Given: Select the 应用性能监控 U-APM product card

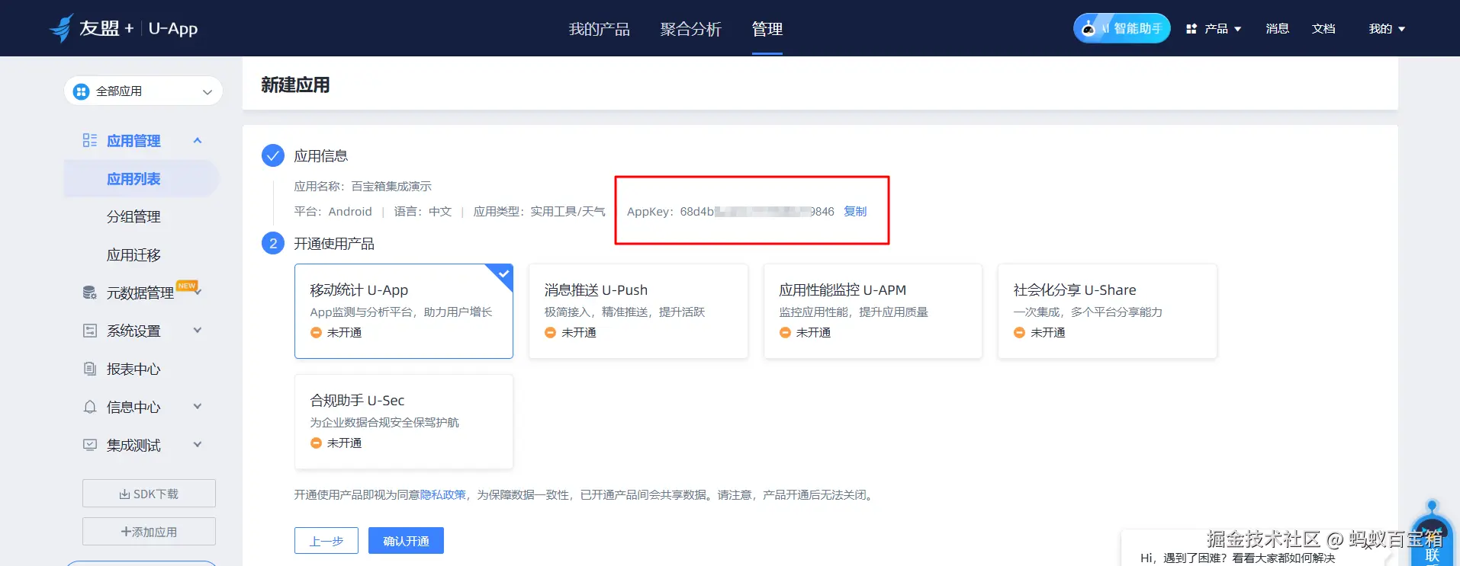Looking at the screenshot, I should (x=873, y=311).
